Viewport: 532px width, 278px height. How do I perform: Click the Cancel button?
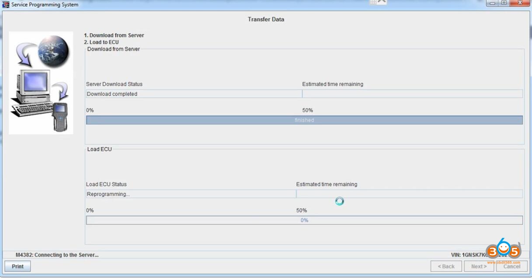(x=511, y=266)
